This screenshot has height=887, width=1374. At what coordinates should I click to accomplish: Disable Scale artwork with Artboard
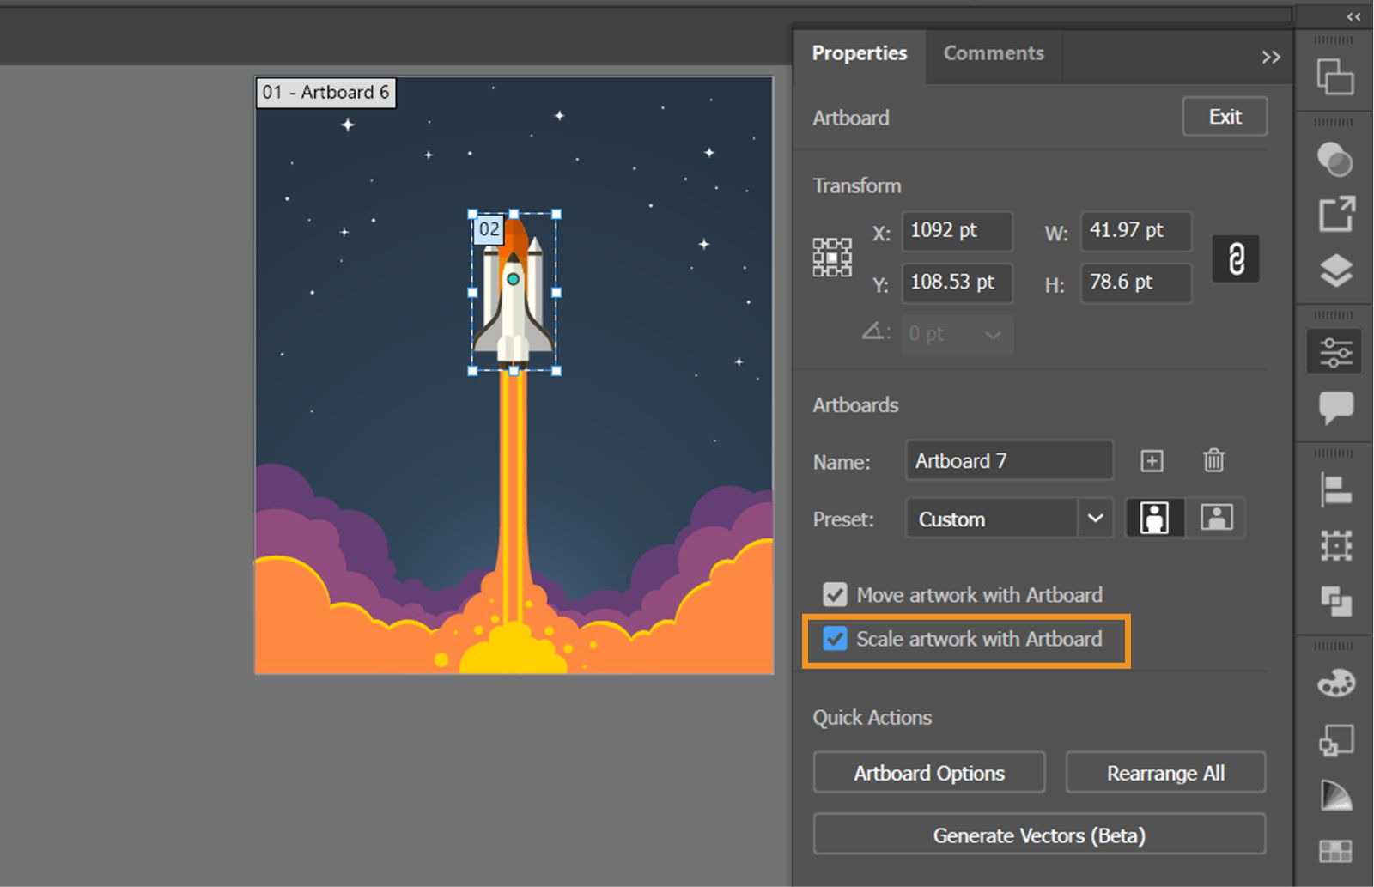[x=833, y=639]
